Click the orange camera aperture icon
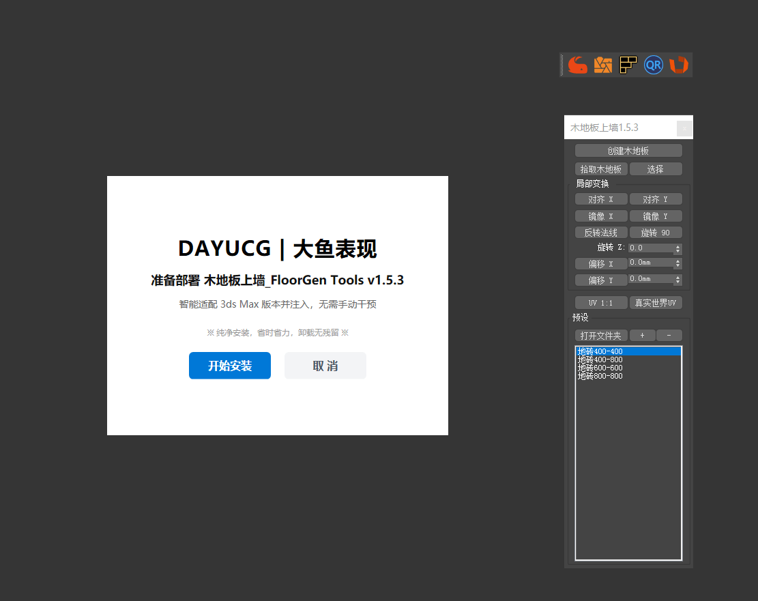Viewport: 758px width, 601px height. coord(603,65)
